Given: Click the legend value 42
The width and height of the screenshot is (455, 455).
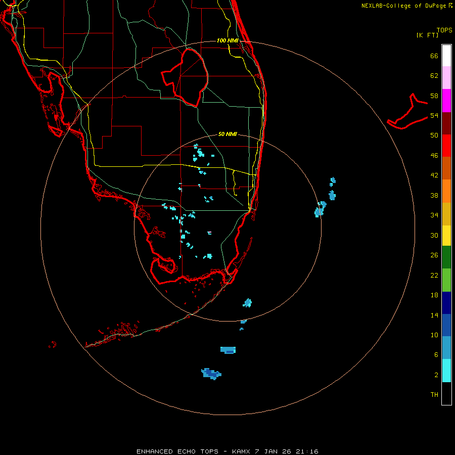Looking at the screenshot, I should pos(434,175).
